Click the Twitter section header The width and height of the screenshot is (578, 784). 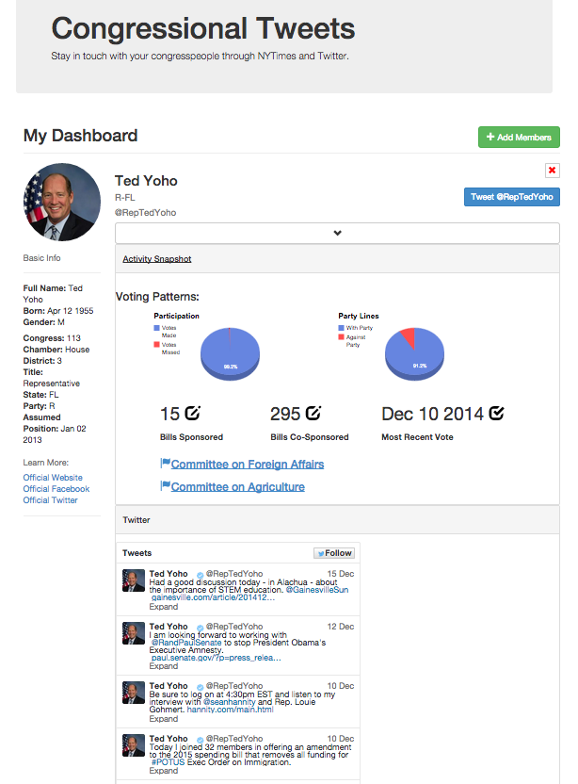[x=136, y=520]
